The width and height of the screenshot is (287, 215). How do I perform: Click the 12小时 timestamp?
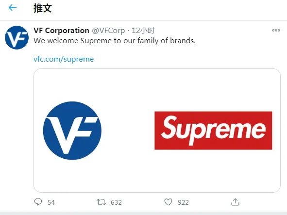coord(143,31)
